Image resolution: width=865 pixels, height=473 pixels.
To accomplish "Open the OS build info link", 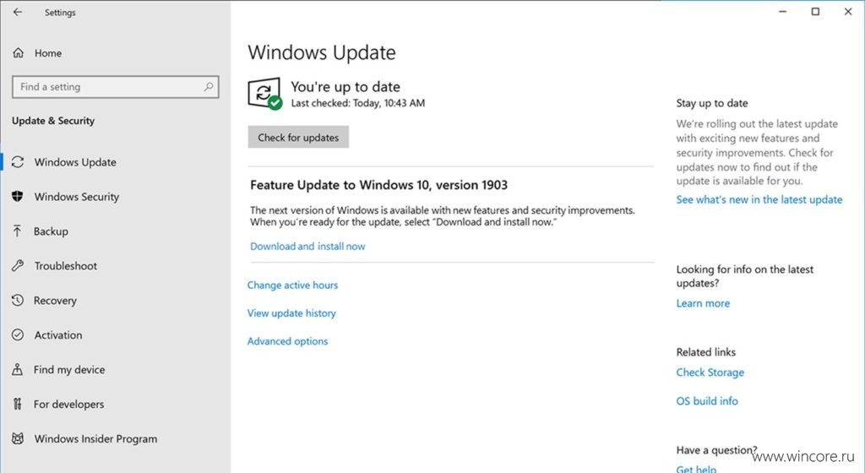I will point(707,400).
